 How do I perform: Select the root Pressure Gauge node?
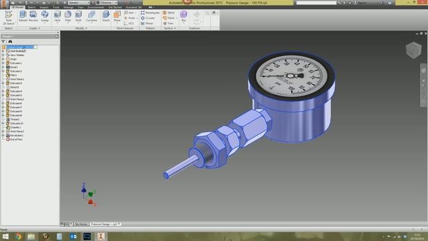pos(19,47)
